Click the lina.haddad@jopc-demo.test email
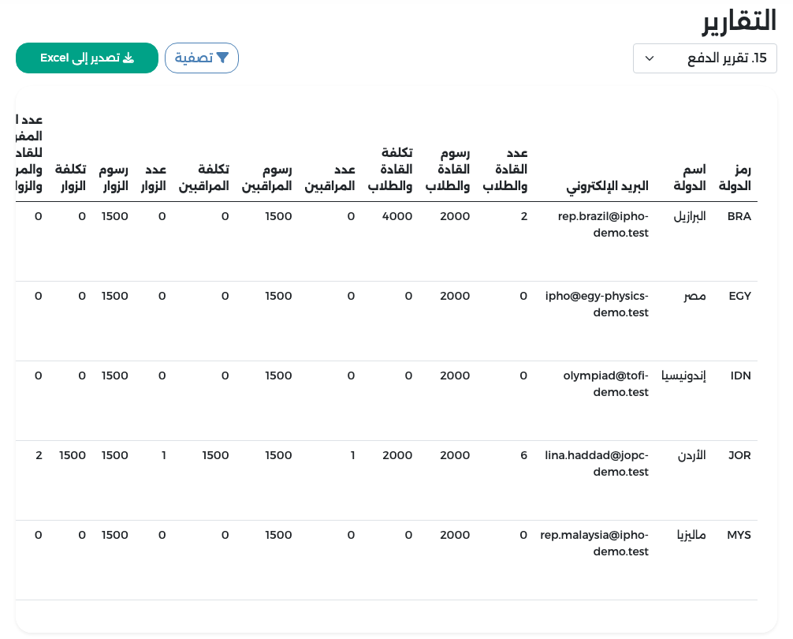793x639 pixels. [597, 463]
